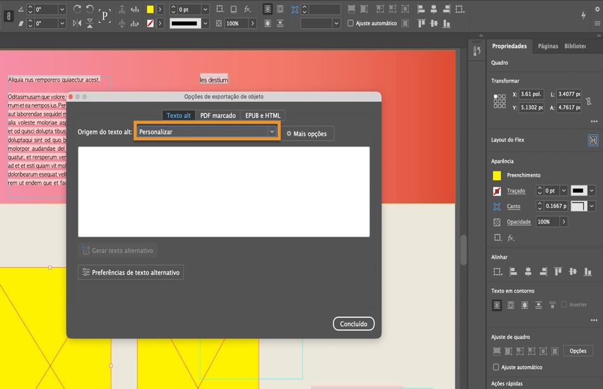
Task: Click constrain proportions link icon in Transformar
Action: 588,101
